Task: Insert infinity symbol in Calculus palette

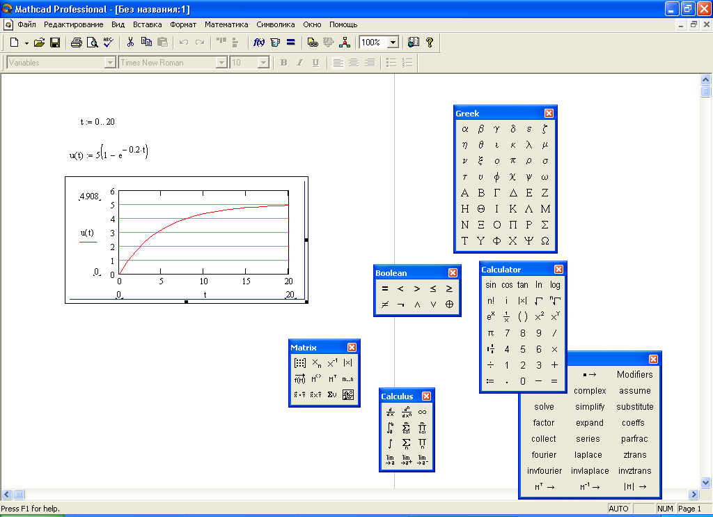Action: [423, 412]
